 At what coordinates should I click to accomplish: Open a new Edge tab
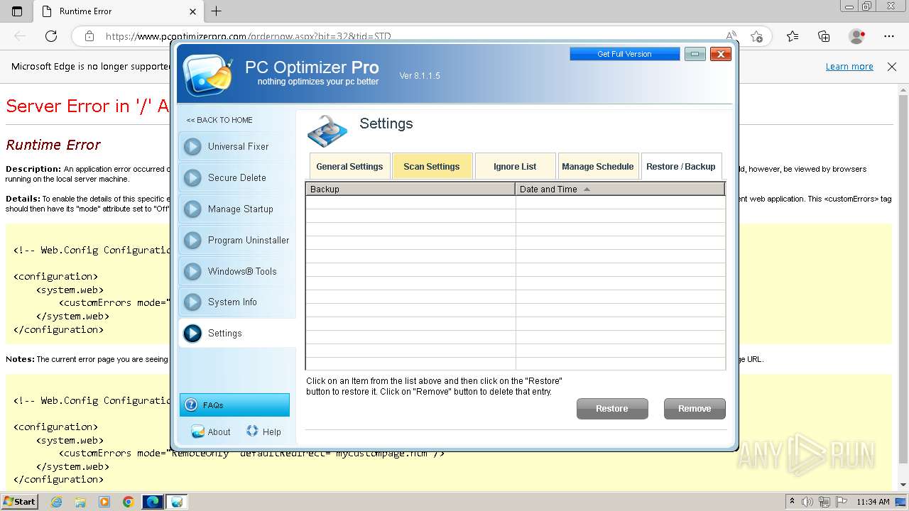click(217, 11)
